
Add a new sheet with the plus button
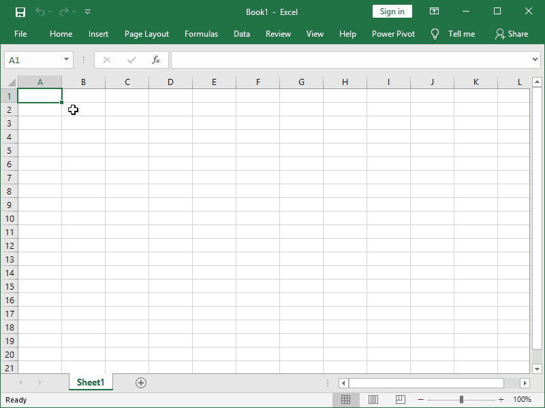[140, 383]
